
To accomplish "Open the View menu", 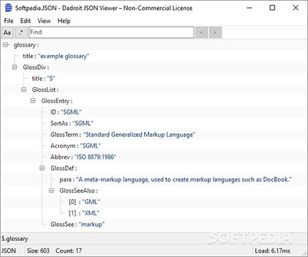I will pyautogui.click(x=44, y=21).
